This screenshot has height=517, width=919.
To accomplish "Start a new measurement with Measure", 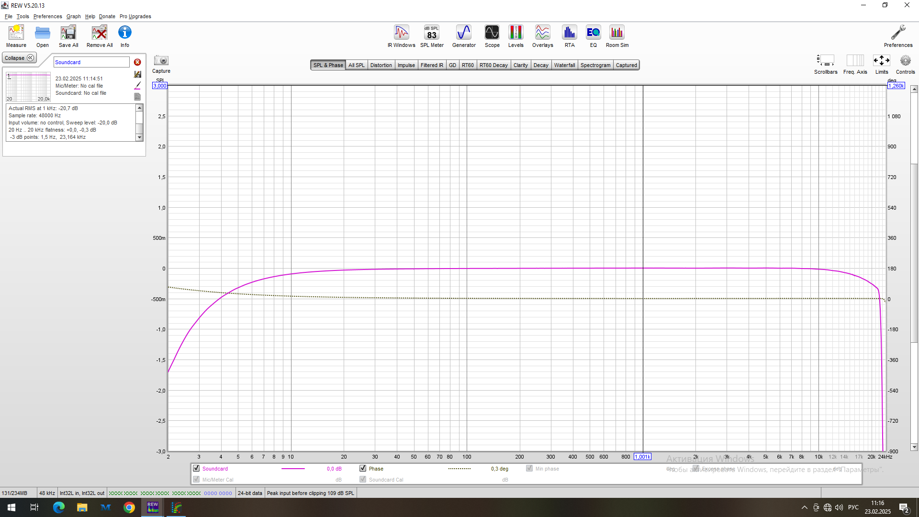I will (16, 36).
